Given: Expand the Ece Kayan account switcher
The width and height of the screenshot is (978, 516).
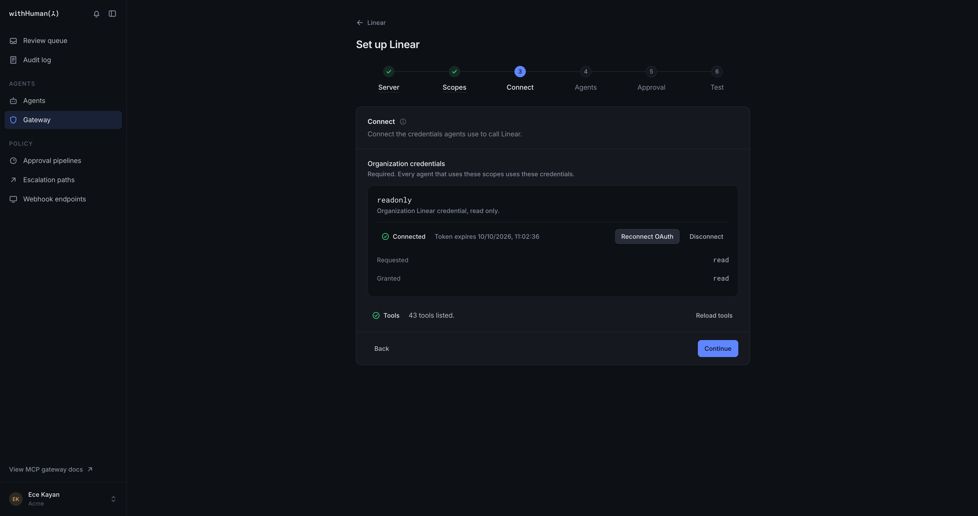Looking at the screenshot, I should click(x=113, y=499).
